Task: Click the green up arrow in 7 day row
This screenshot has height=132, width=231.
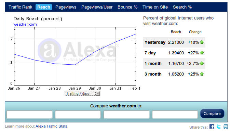Action: tap(202, 53)
